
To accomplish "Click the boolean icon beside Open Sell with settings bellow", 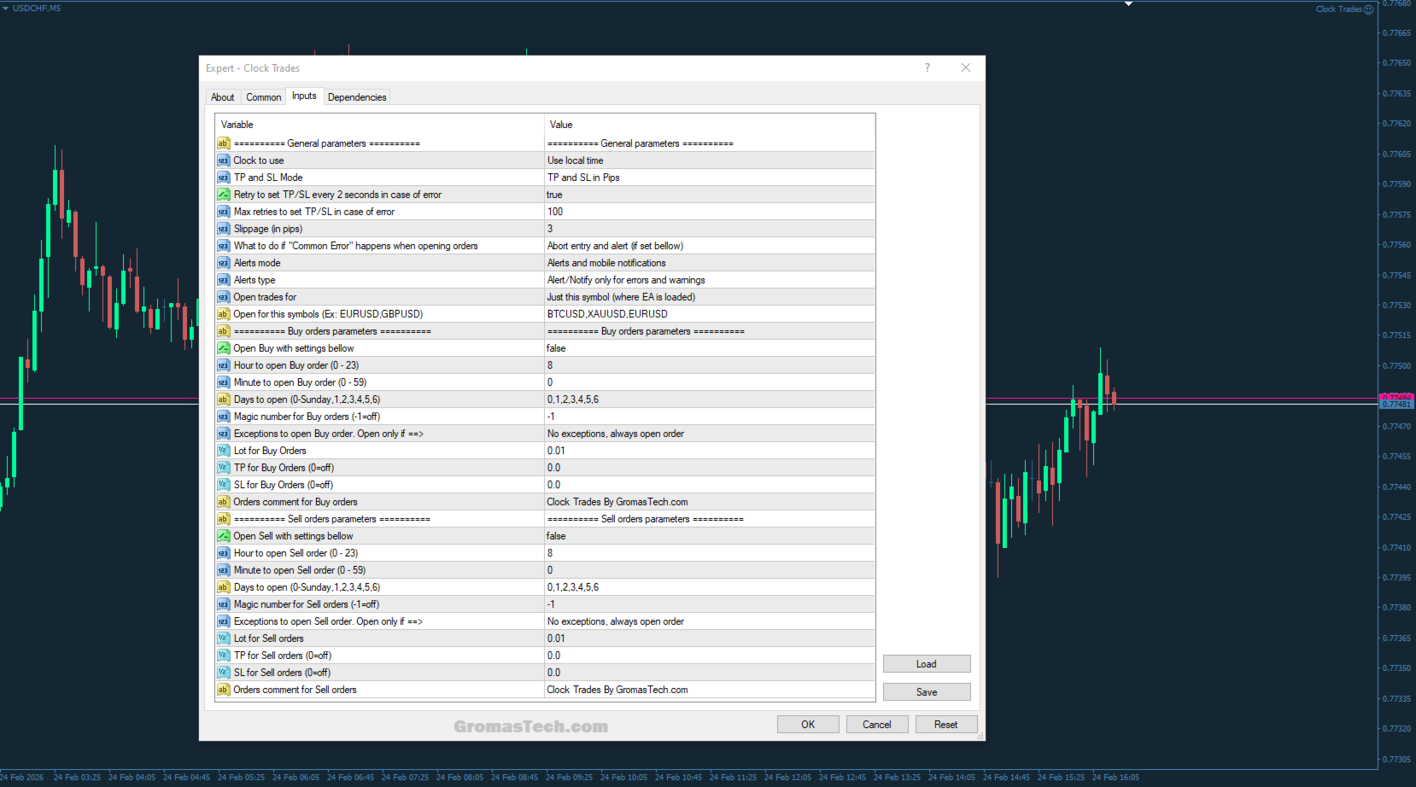I will (223, 536).
